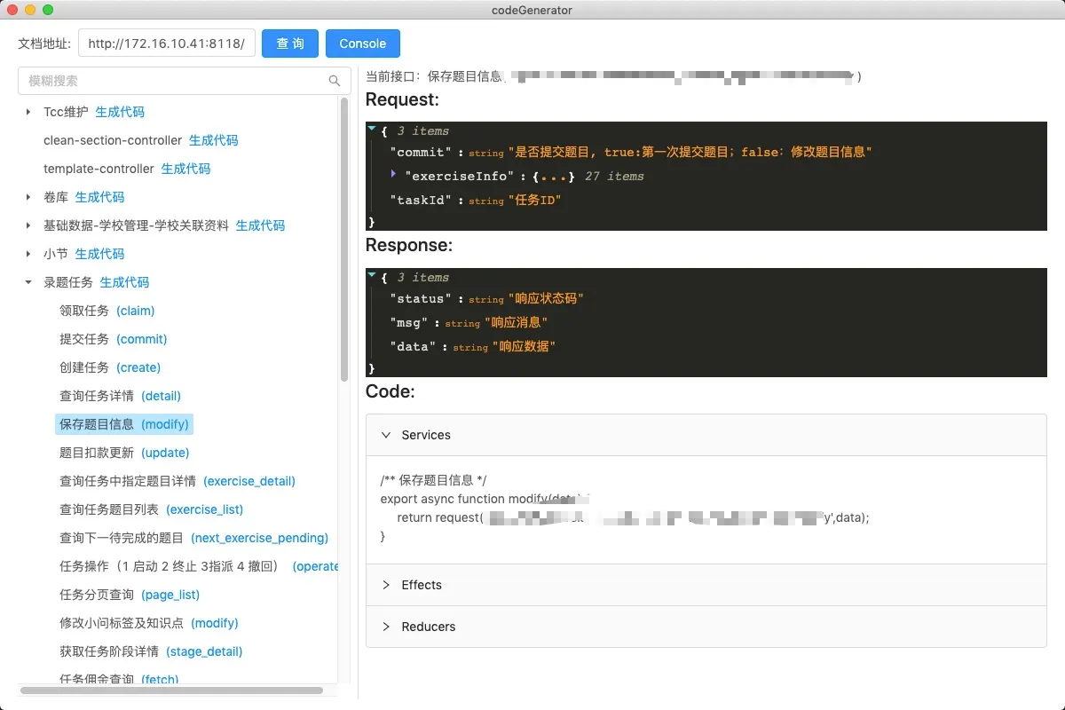Expand the Reducers panel
1065x710 pixels.
[x=706, y=627]
